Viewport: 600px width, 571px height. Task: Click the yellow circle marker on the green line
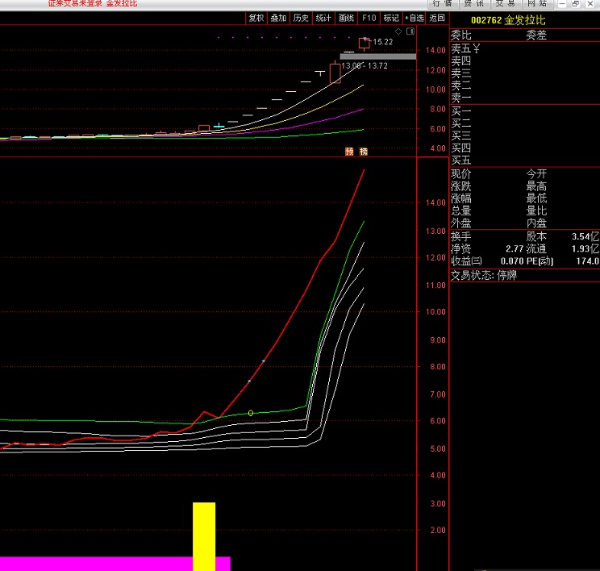click(251, 413)
